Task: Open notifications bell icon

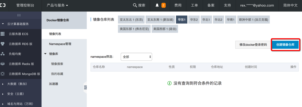Action: coord(157,5)
